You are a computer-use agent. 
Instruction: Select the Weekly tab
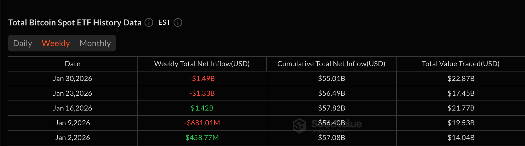pos(56,43)
